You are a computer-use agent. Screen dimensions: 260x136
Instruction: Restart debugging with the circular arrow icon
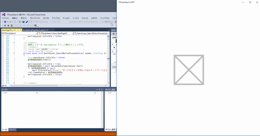pos(12,26)
